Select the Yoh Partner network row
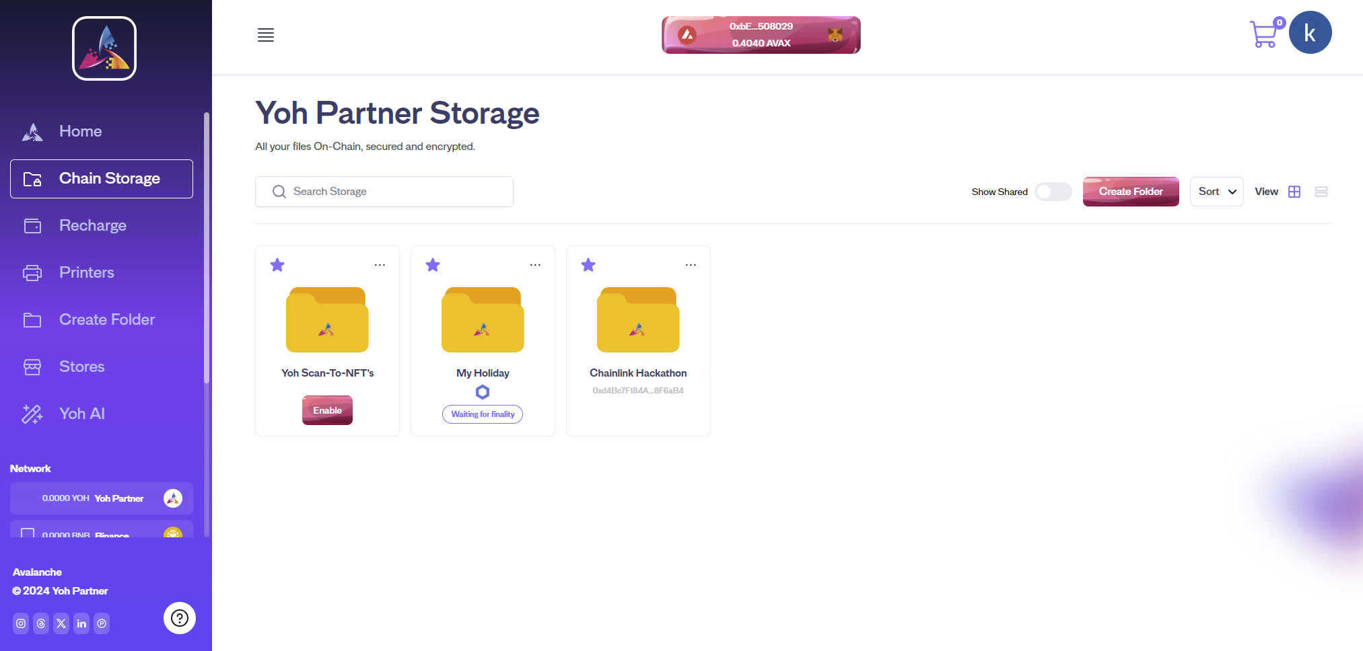This screenshot has width=1363, height=651. tap(102, 498)
